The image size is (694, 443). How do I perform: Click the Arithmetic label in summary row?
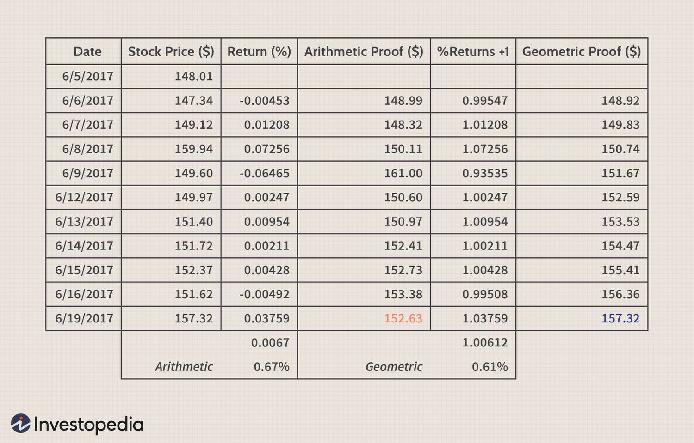click(x=184, y=367)
